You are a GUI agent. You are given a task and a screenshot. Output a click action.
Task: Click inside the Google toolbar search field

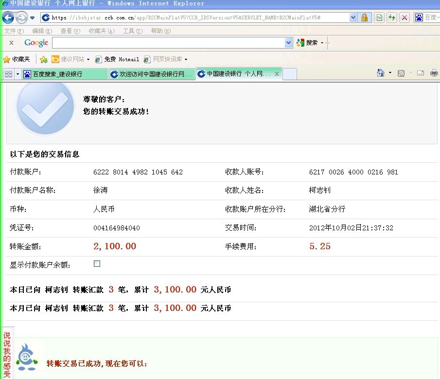pos(168,43)
